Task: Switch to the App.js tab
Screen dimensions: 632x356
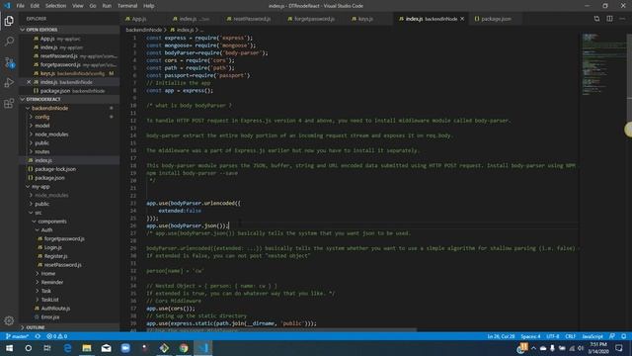Action: pos(139,19)
